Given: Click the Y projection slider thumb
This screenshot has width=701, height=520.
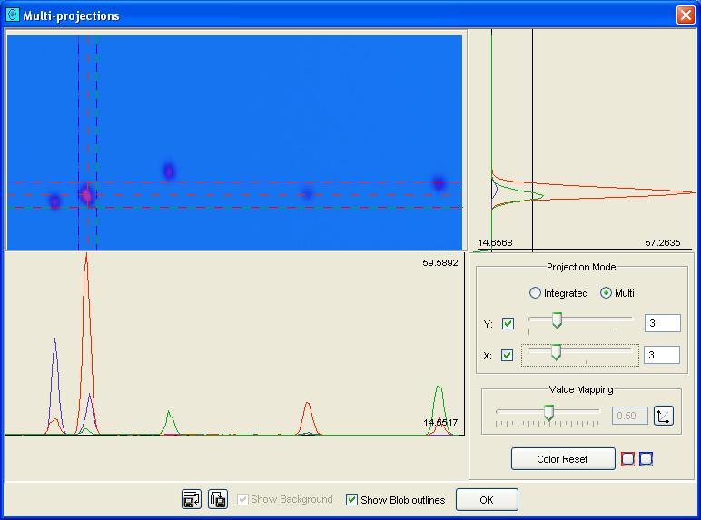Looking at the screenshot, I should pyautogui.click(x=557, y=320).
